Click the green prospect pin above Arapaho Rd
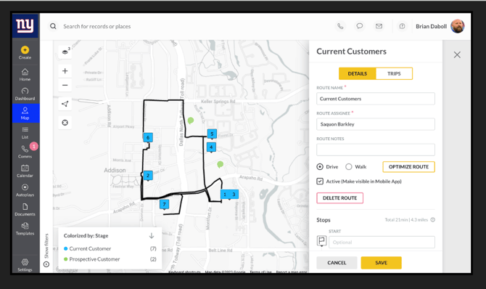Screen dimensions: 486x289 pos(220,165)
